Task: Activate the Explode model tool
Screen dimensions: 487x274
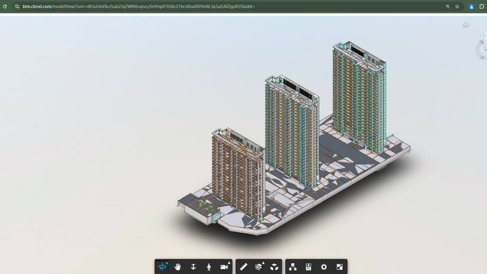Action: point(275,267)
